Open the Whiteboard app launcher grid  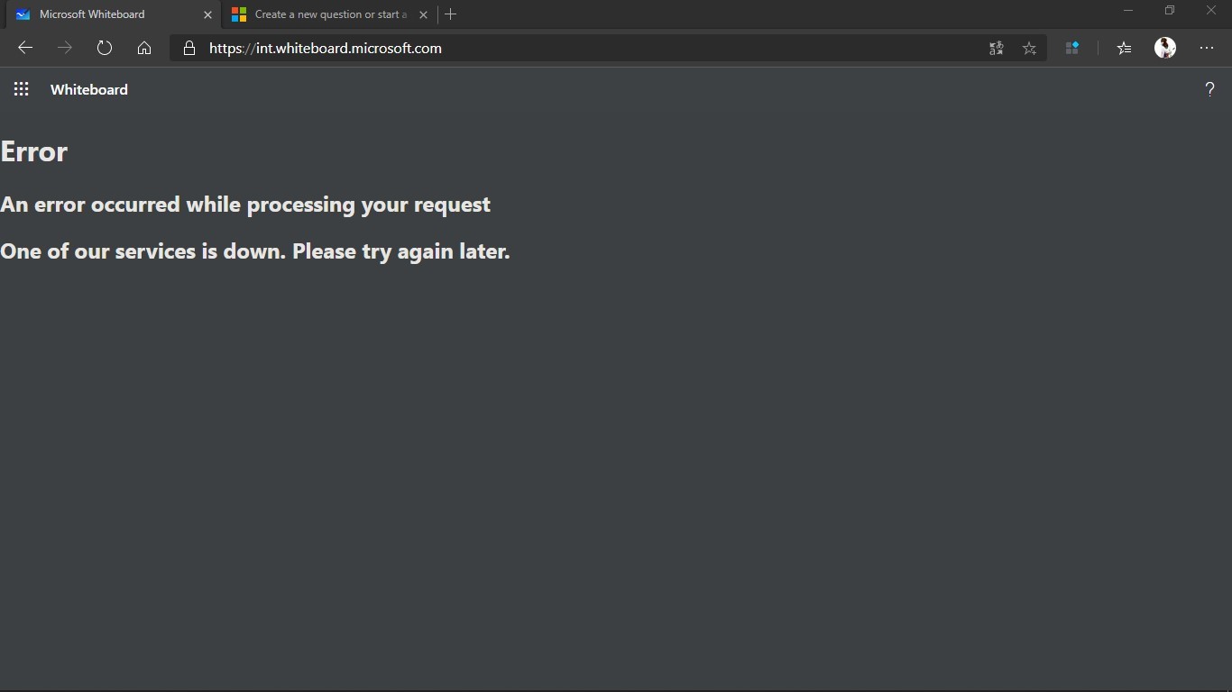22,89
